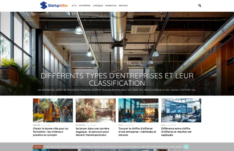Open the JURIDIQUE menu item
The height and width of the screenshot is (151, 234).
(98, 6)
